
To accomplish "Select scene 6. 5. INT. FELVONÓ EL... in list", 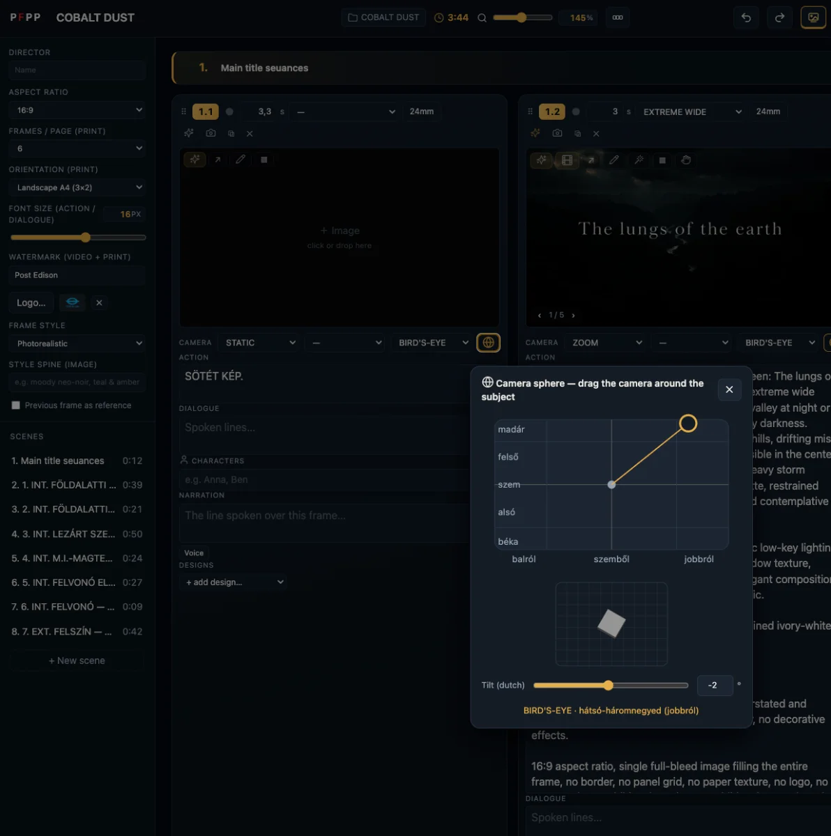I will [x=77, y=582].
